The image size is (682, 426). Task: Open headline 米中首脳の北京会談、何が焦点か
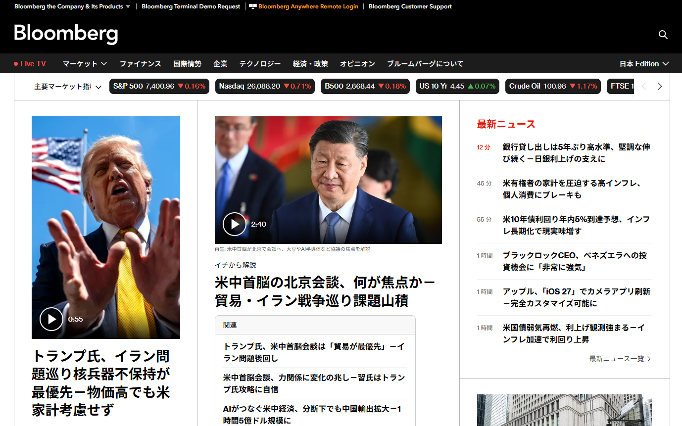coord(325,291)
